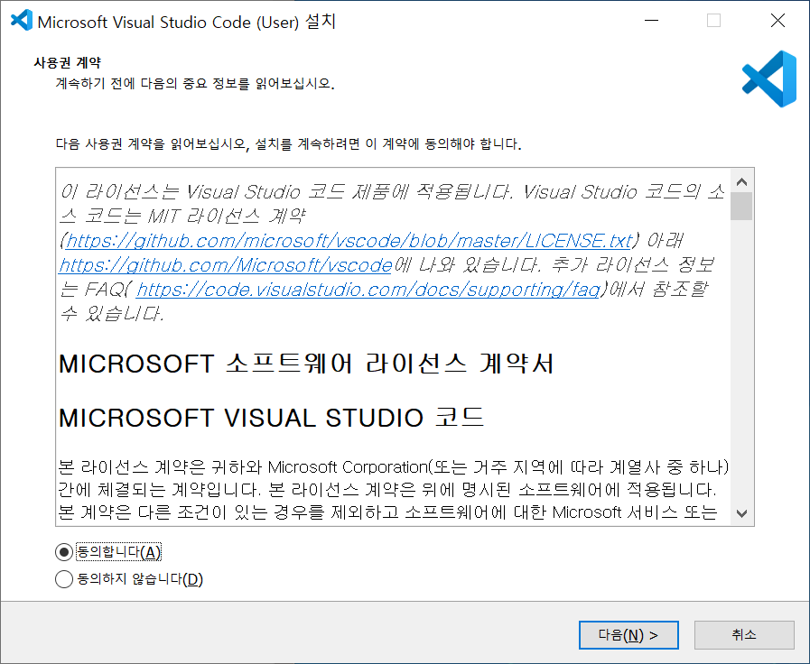Open the vscode LICENSE.txt GitHub link
Screen dimensions: 810x664
(349, 241)
